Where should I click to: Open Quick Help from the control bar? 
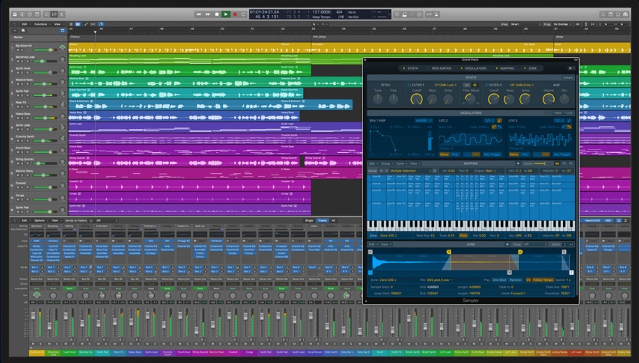point(30,14)
